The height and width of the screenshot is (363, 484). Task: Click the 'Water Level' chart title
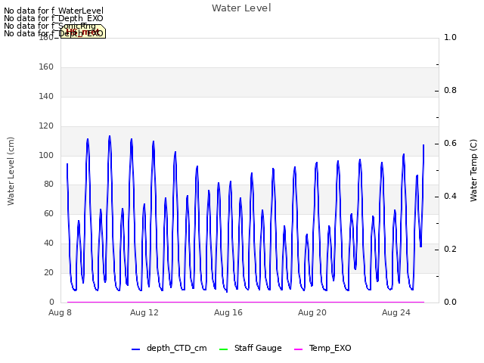tap(241, 8)
